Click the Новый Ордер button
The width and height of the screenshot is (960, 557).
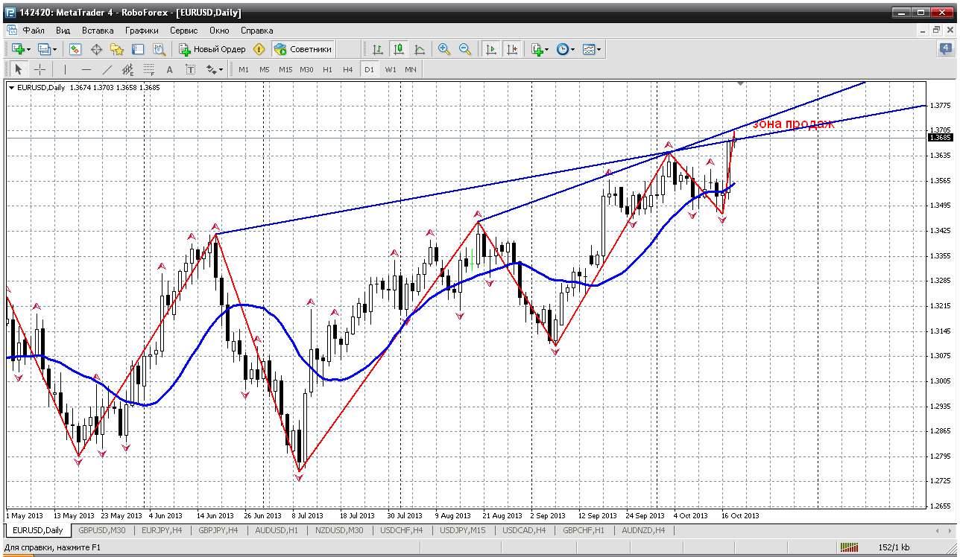click(212, 49)
